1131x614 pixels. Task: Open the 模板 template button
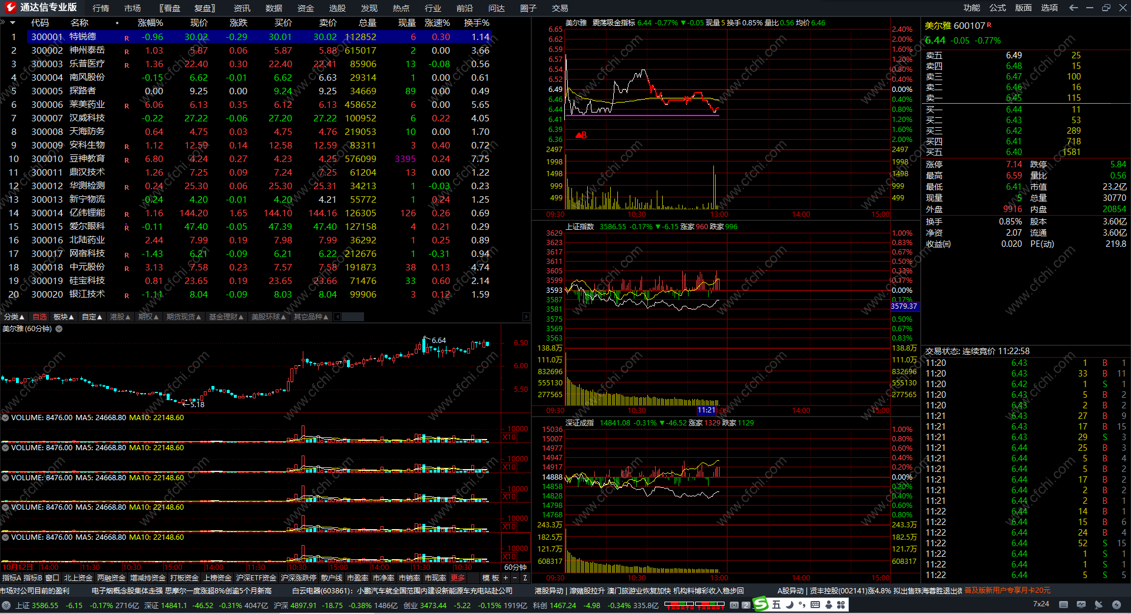491,578
